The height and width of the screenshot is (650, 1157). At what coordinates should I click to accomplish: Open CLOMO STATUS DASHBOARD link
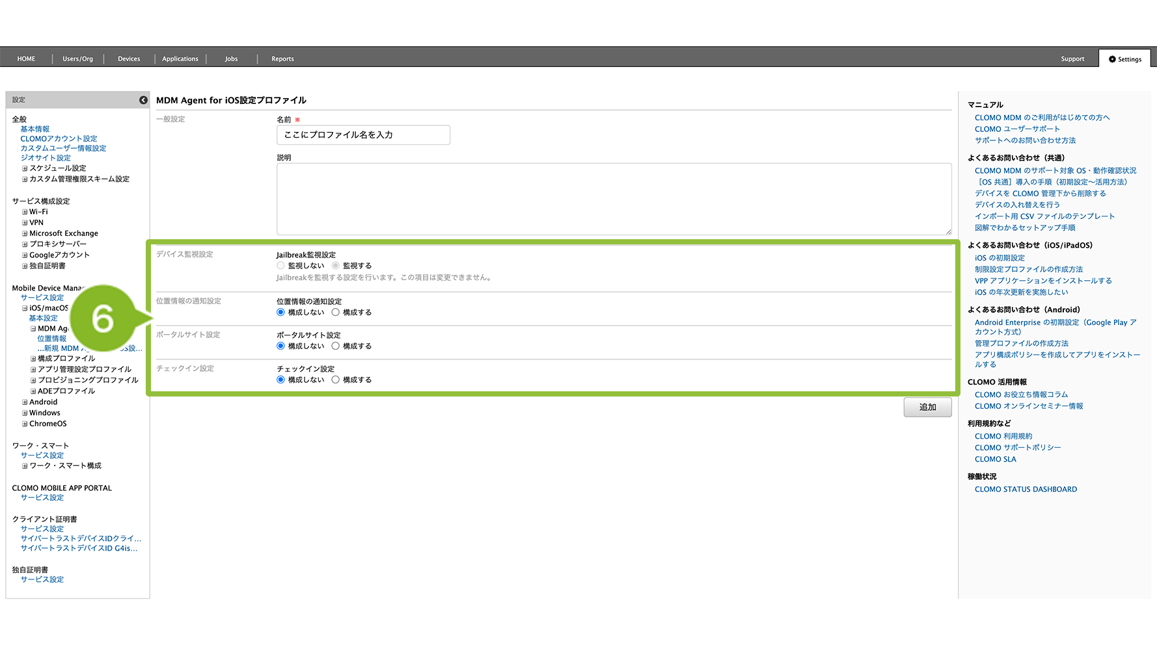[1026, 489]
